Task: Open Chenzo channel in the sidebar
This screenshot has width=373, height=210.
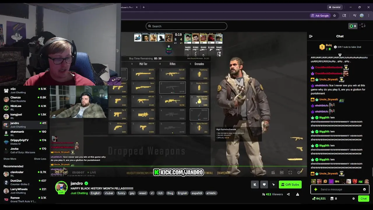Action: 25,99
